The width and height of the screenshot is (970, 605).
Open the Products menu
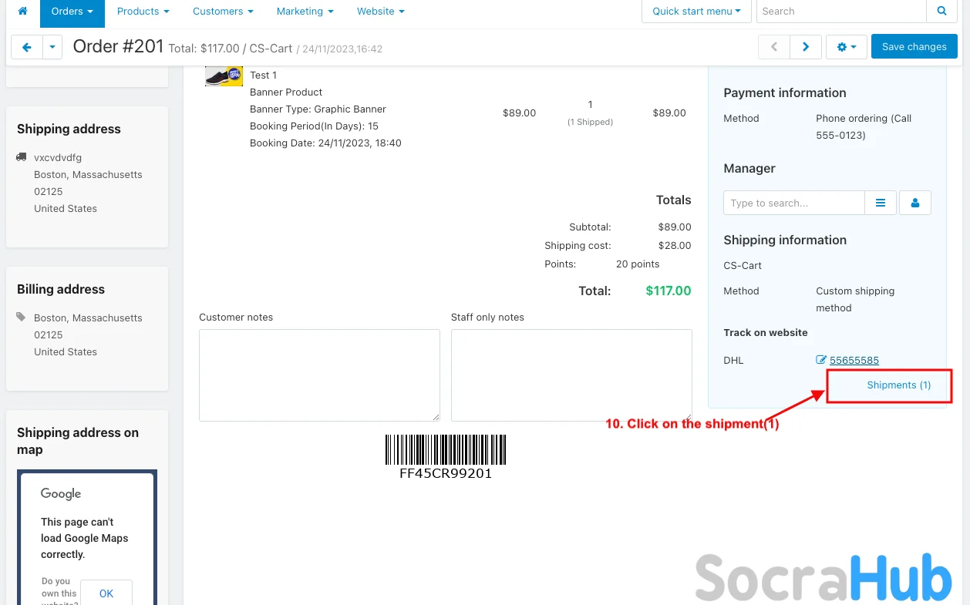[143, 12]
